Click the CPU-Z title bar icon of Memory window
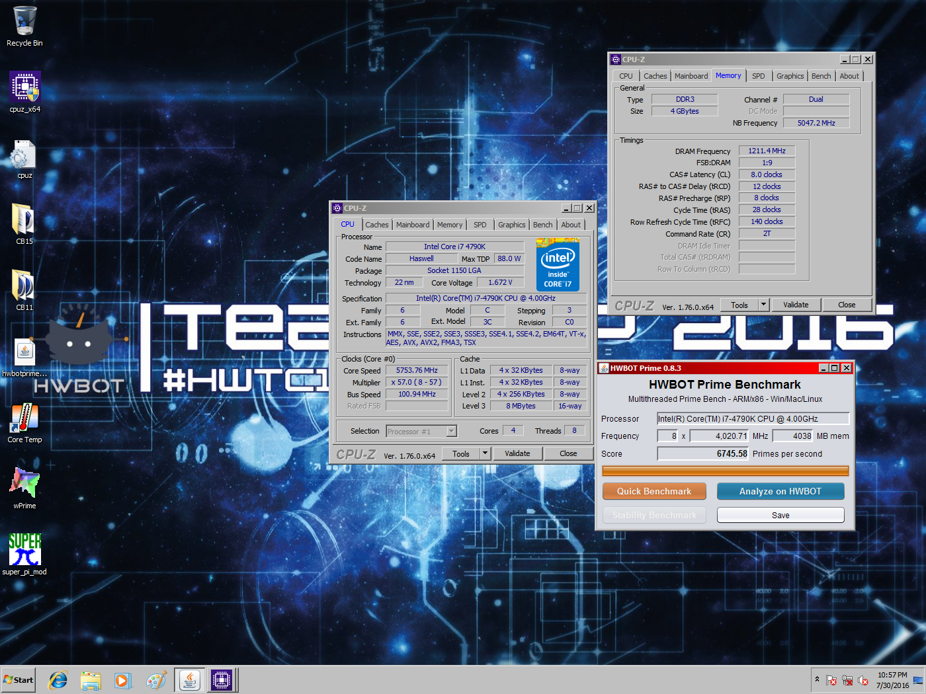The image size is (926, 694). (616, 59)
